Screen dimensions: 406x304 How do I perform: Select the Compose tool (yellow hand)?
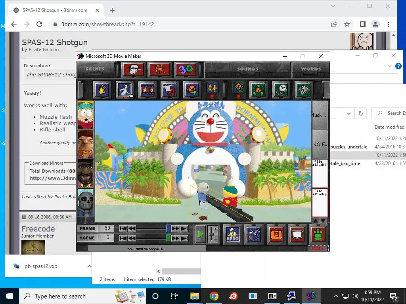102,89
